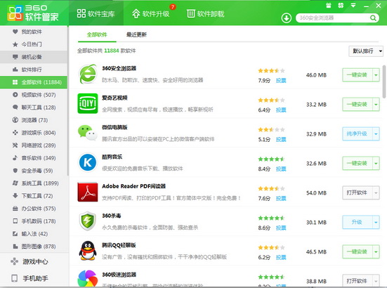Expand the 纯净升级 dropdown arrow for 微信电脑版
This screenshot has height=288, width=387.
(376, 133)
